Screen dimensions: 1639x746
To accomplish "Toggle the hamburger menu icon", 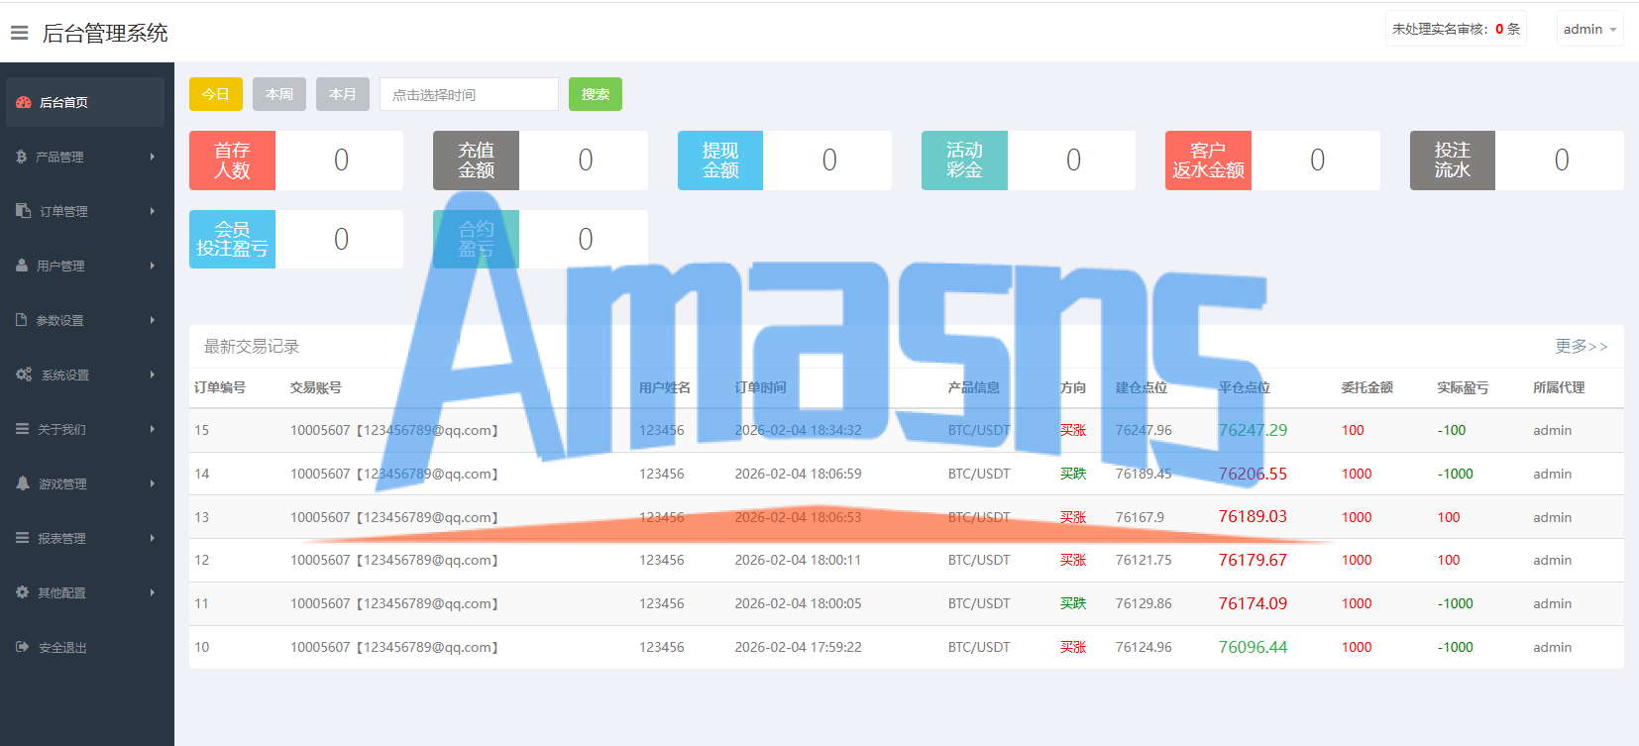I will 19,33.
